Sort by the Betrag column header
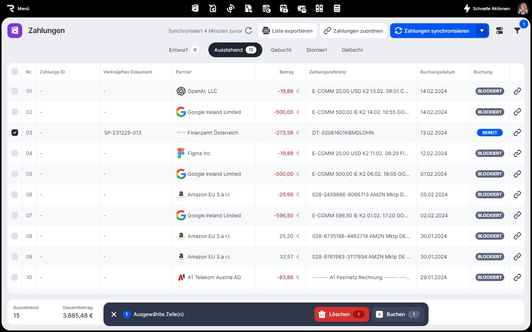This screenshot has height=332, width=532. click(x=286, y=72)
